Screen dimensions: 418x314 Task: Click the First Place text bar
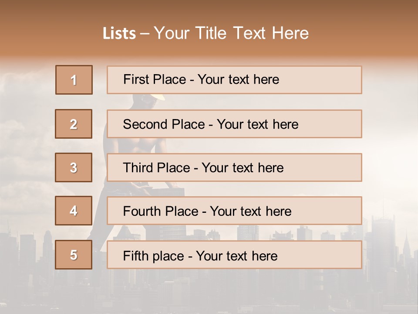(x=234, y=80)
